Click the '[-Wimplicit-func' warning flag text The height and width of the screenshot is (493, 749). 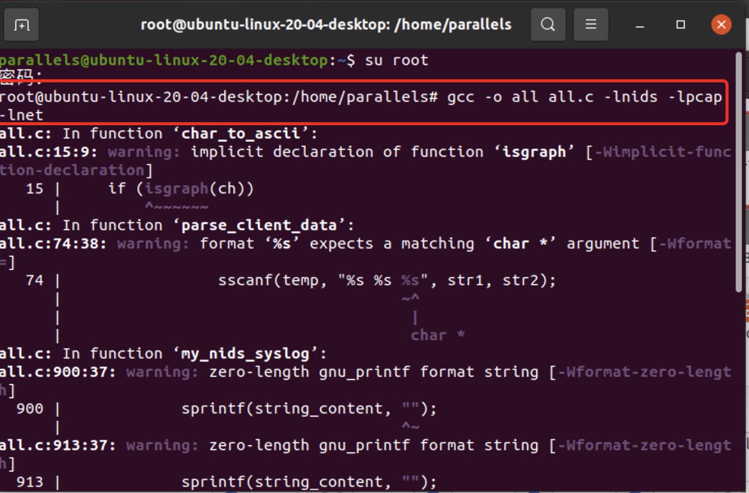tap(659, 152)
